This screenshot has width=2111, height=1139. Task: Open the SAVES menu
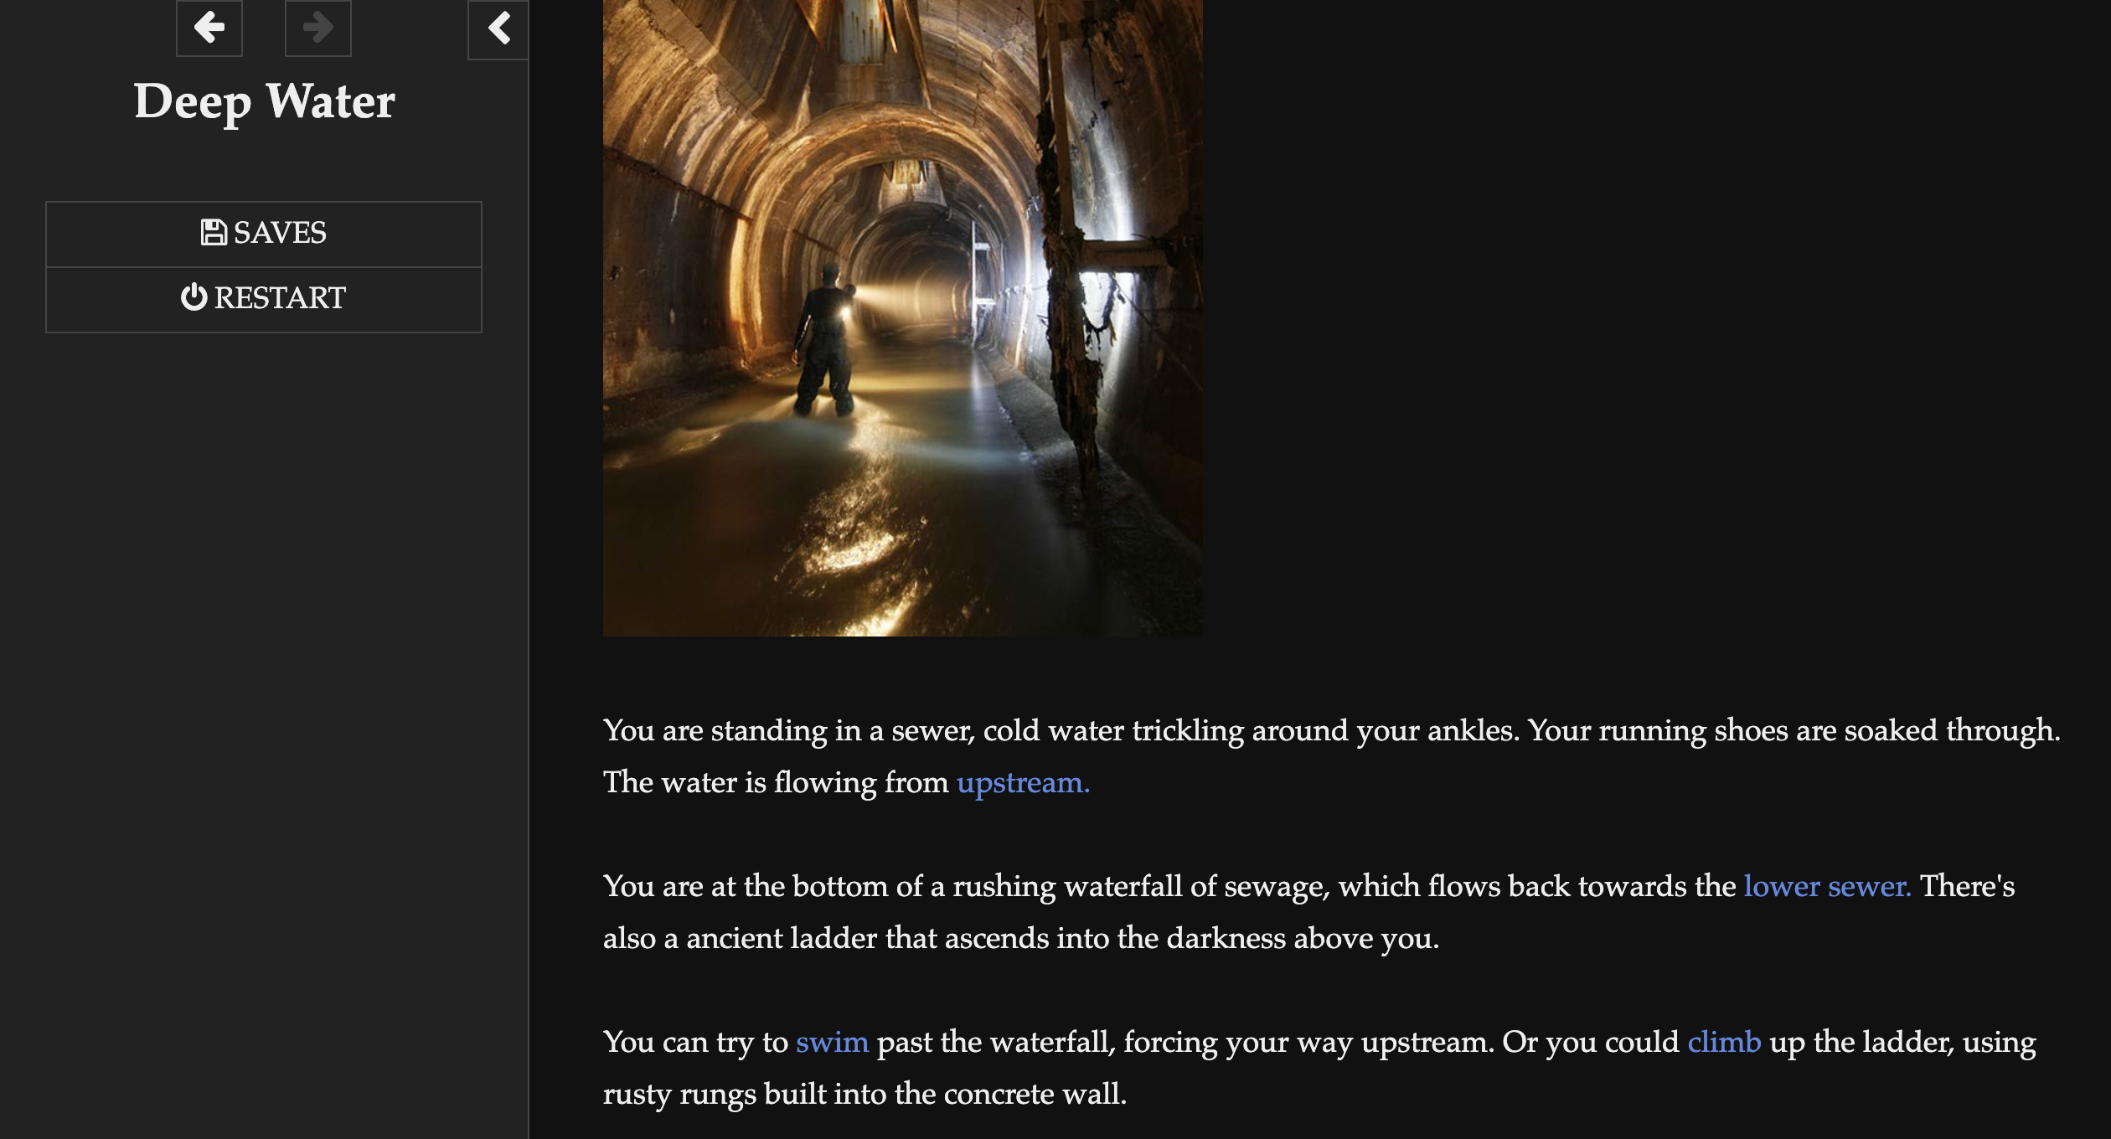pos(264,234)
